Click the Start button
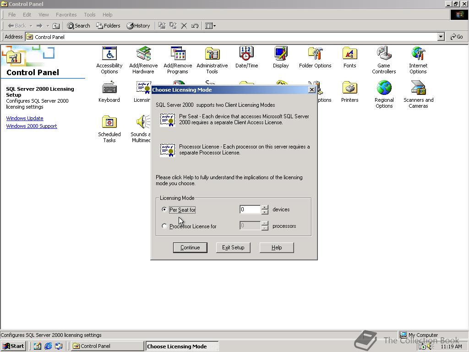469x352 pixels. click(x=13, y=346)
